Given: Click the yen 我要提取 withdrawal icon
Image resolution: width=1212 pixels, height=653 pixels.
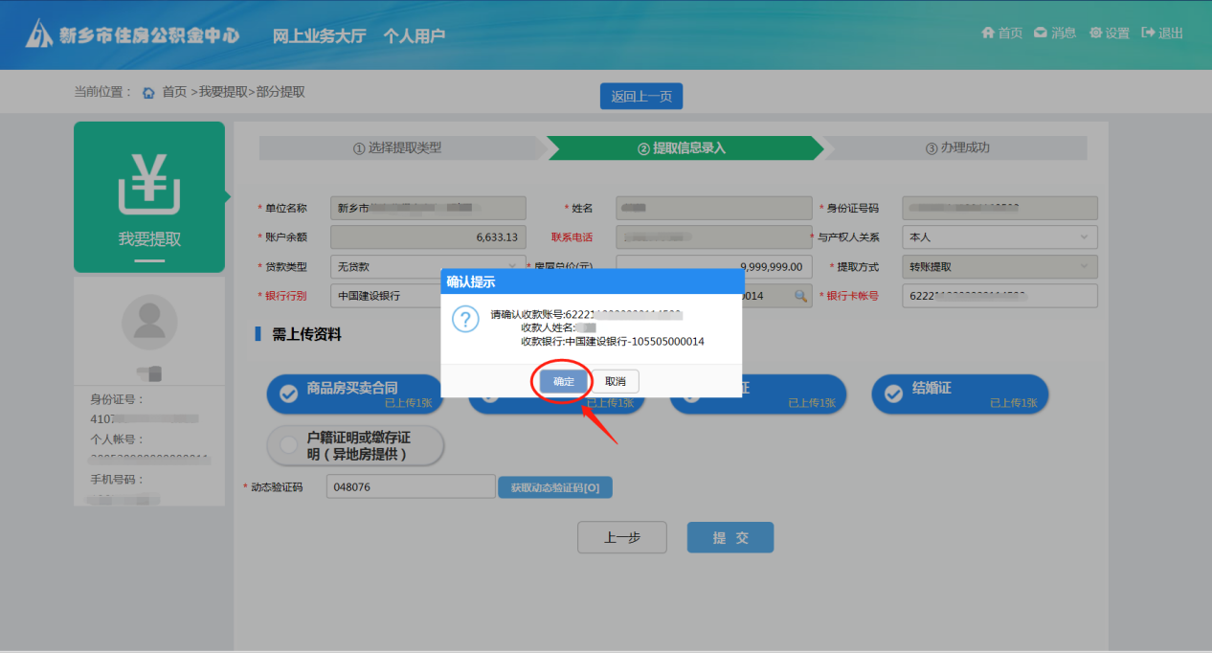Looking at the screenshot, I should 149,184.
